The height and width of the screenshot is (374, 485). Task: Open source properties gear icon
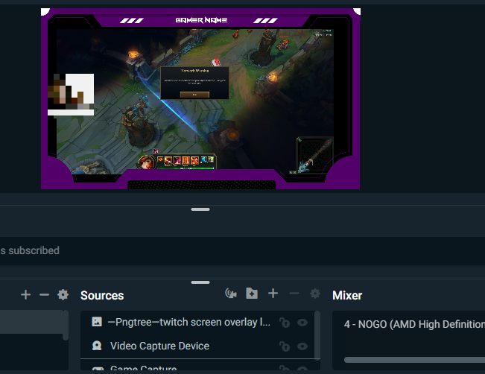(315, 294)
